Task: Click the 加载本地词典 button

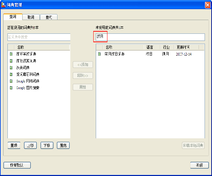Action: [193, 145]
